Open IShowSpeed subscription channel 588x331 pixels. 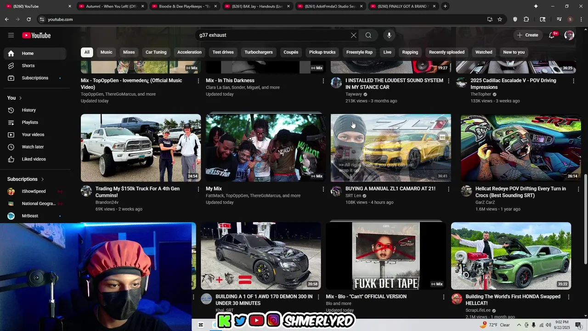tap(35, 191)
